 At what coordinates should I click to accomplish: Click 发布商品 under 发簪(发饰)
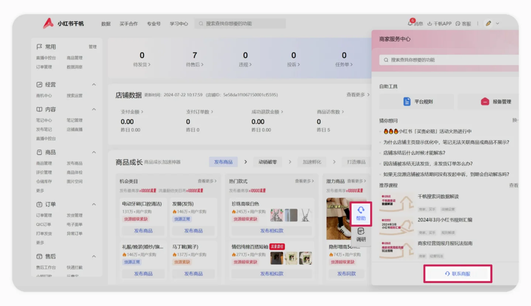pos(193,231)
